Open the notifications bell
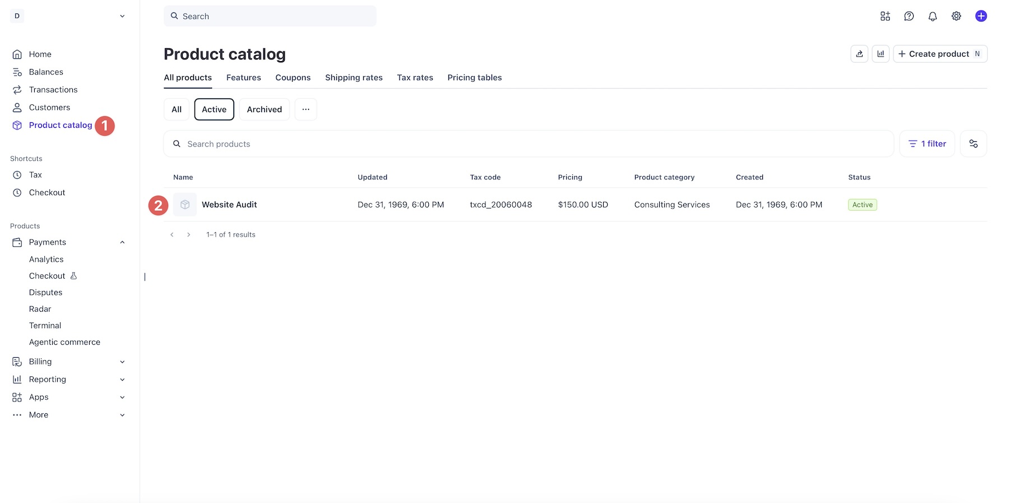The image size is (1009, 503). point(933,16)
